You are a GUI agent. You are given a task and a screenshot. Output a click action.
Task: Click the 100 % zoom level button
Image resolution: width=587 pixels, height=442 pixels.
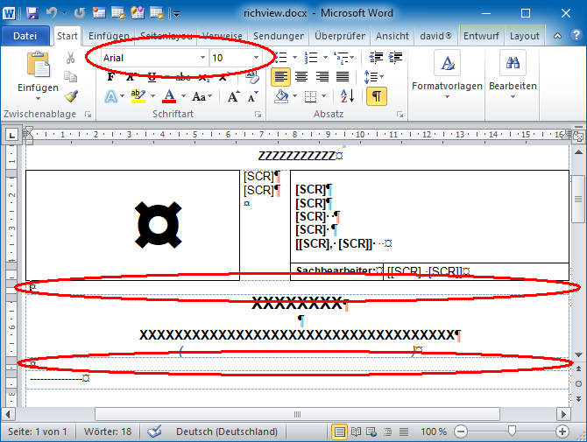click(x=434, y=431)
